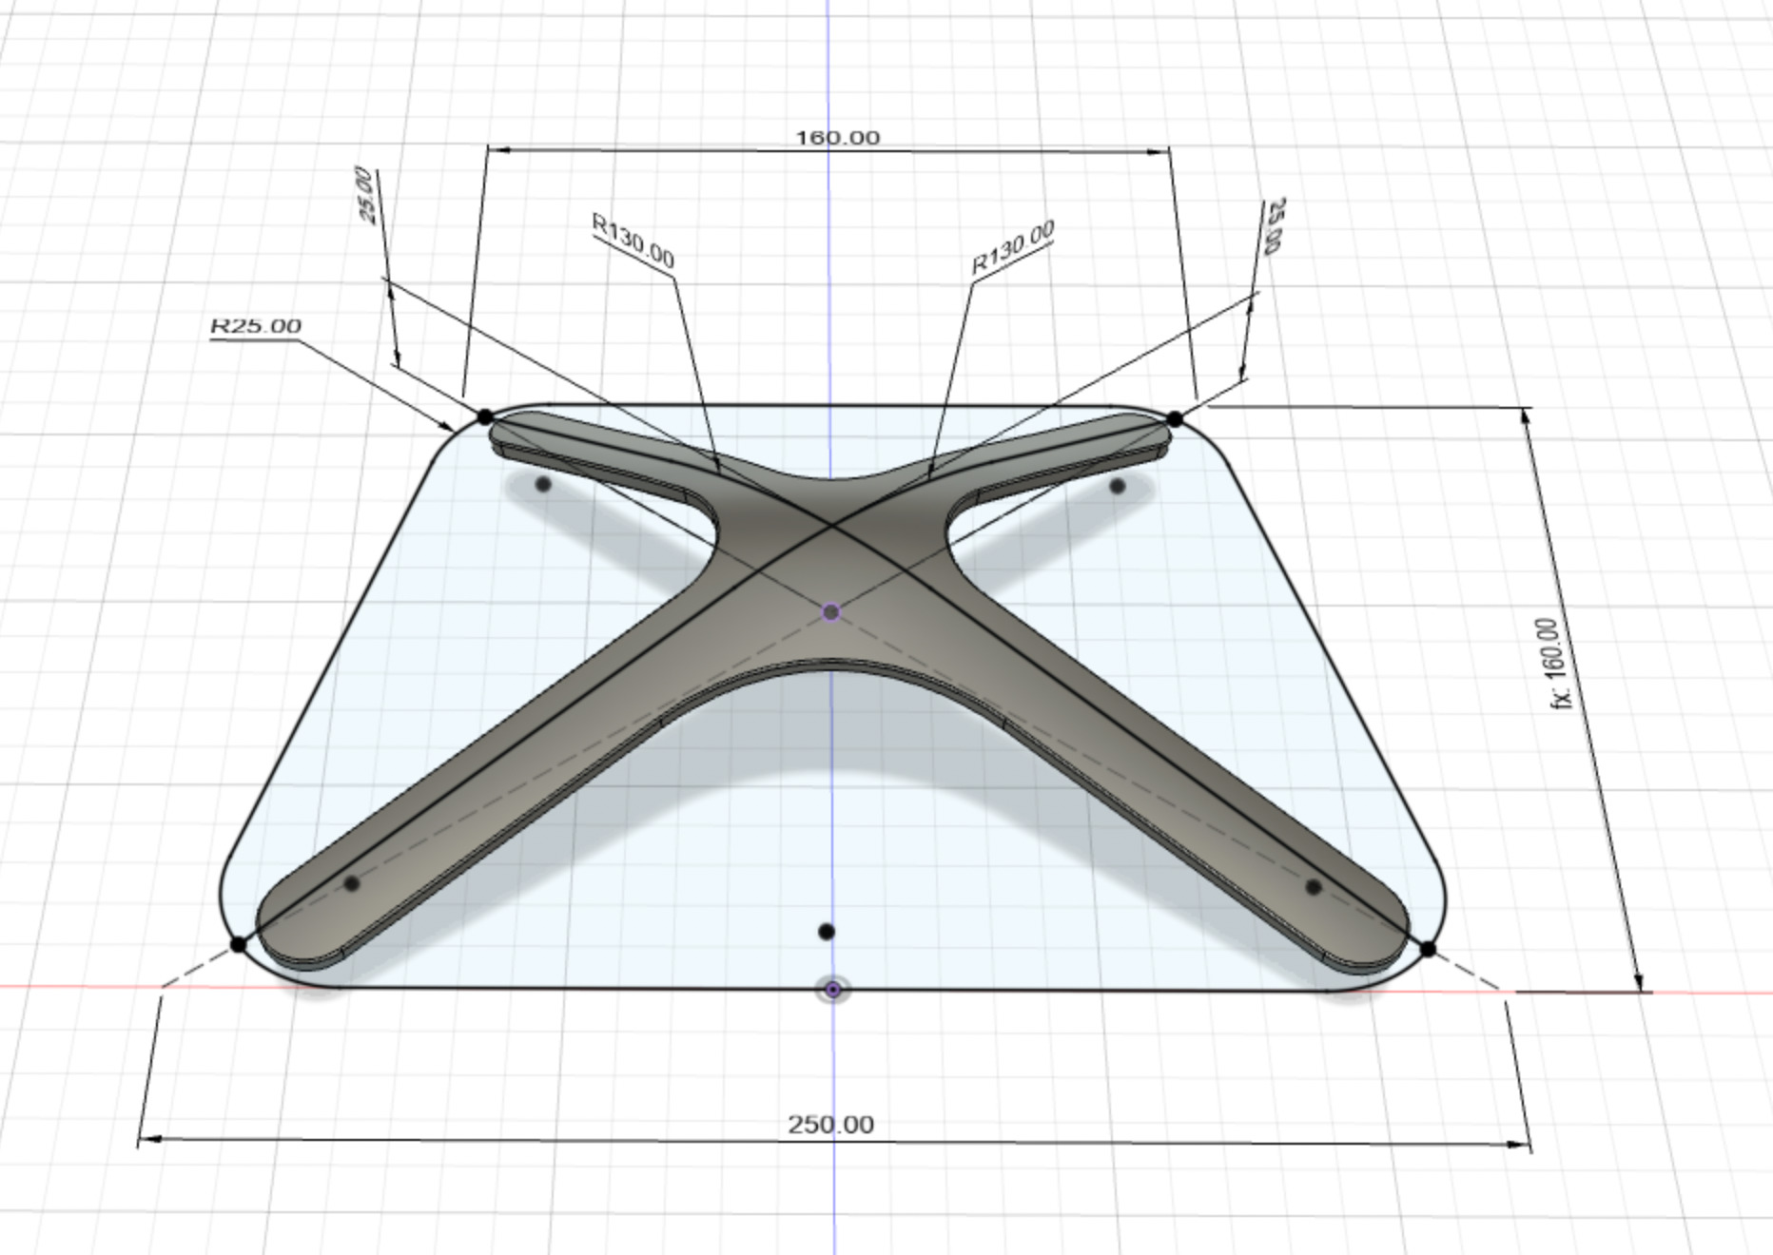Select the bottom-left sketch corner point
The image size is (1773, 1255).
[239, 944]
